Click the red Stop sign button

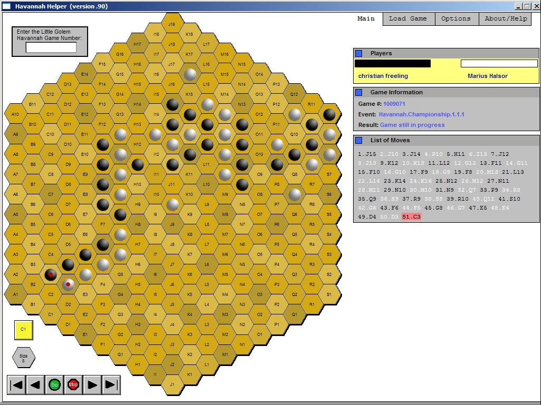pos(73,384)
